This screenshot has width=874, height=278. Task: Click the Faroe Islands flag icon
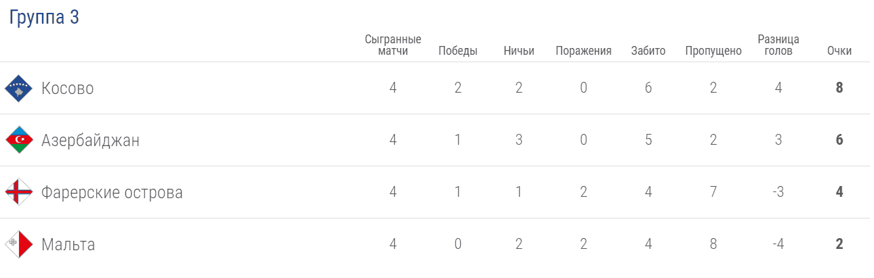pos(19,193)
